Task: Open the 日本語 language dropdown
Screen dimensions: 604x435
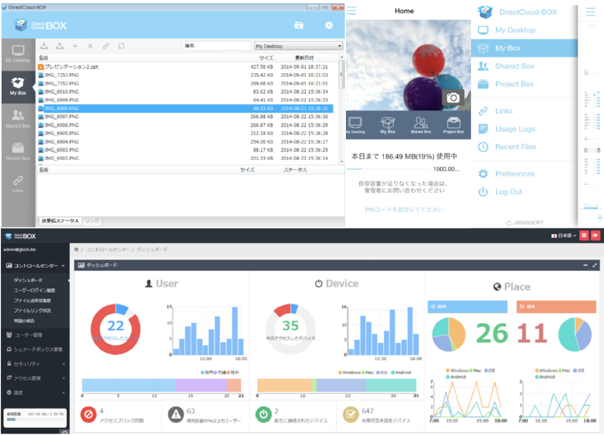Action: tap(564, 235)
